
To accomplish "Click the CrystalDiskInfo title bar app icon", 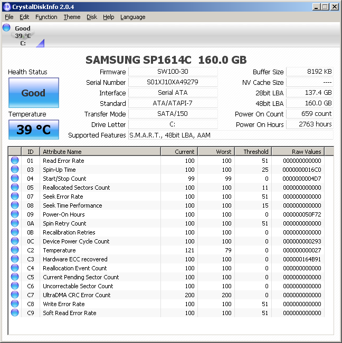I will pos(7,6).
